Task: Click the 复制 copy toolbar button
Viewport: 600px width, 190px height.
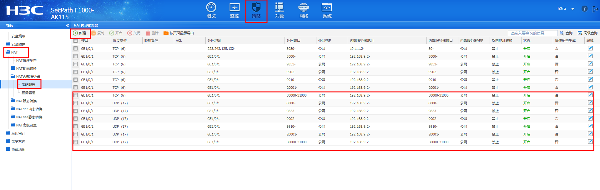Action: (98, 33)
